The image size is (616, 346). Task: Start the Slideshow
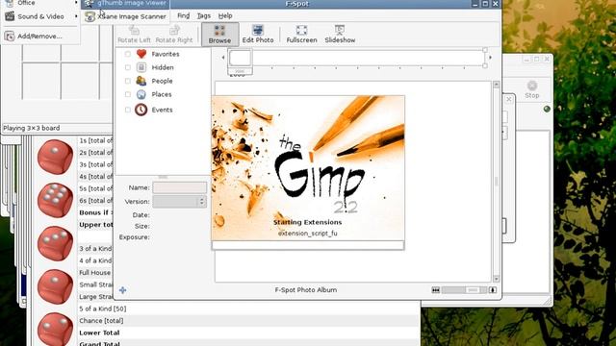(x=340, y=35)
